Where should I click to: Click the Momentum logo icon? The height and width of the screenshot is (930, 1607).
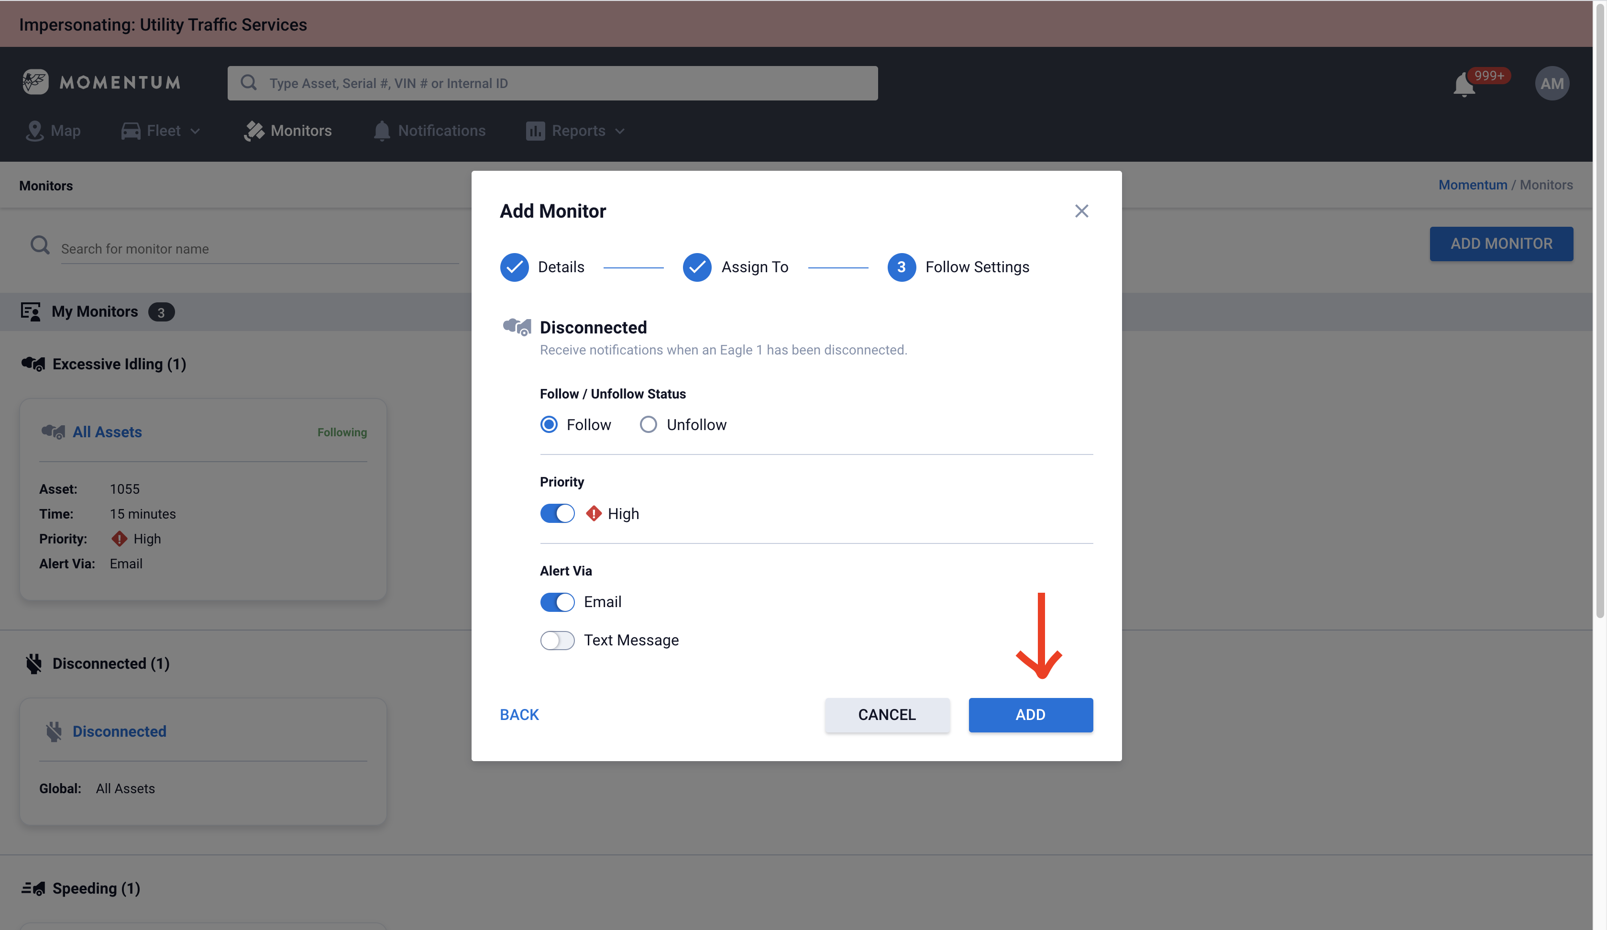[35, 82]
